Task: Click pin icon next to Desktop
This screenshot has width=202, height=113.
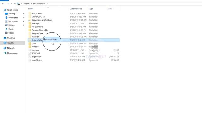Action: [x=23, y=14]
